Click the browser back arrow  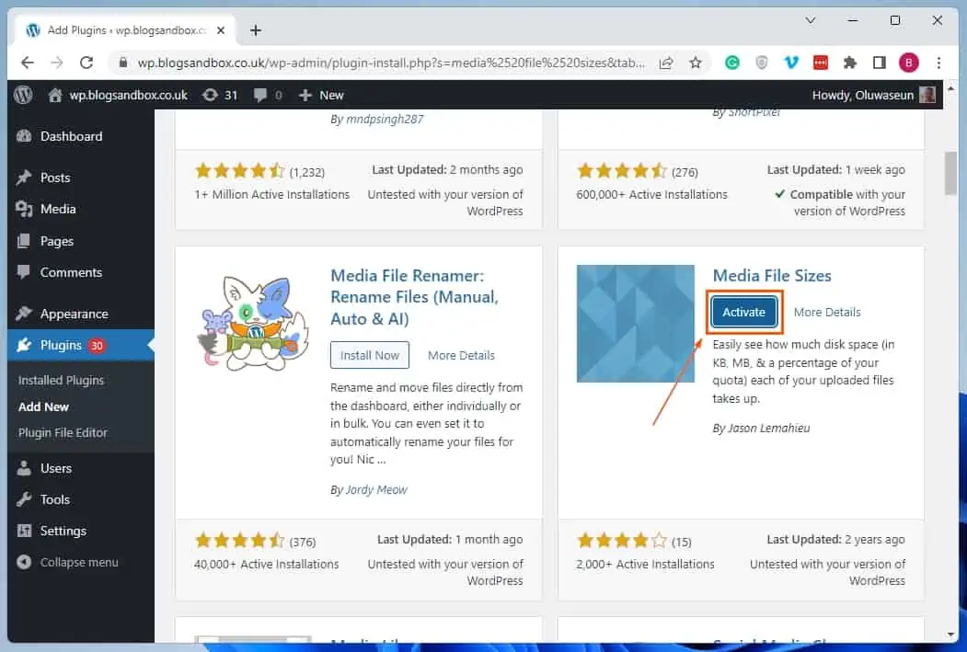pyautogui.click(x=27, y=63)
